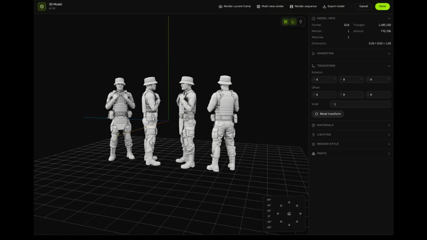Set camera elevation to -90°
This screenshot has width=427, height=240.
point(269,227)
